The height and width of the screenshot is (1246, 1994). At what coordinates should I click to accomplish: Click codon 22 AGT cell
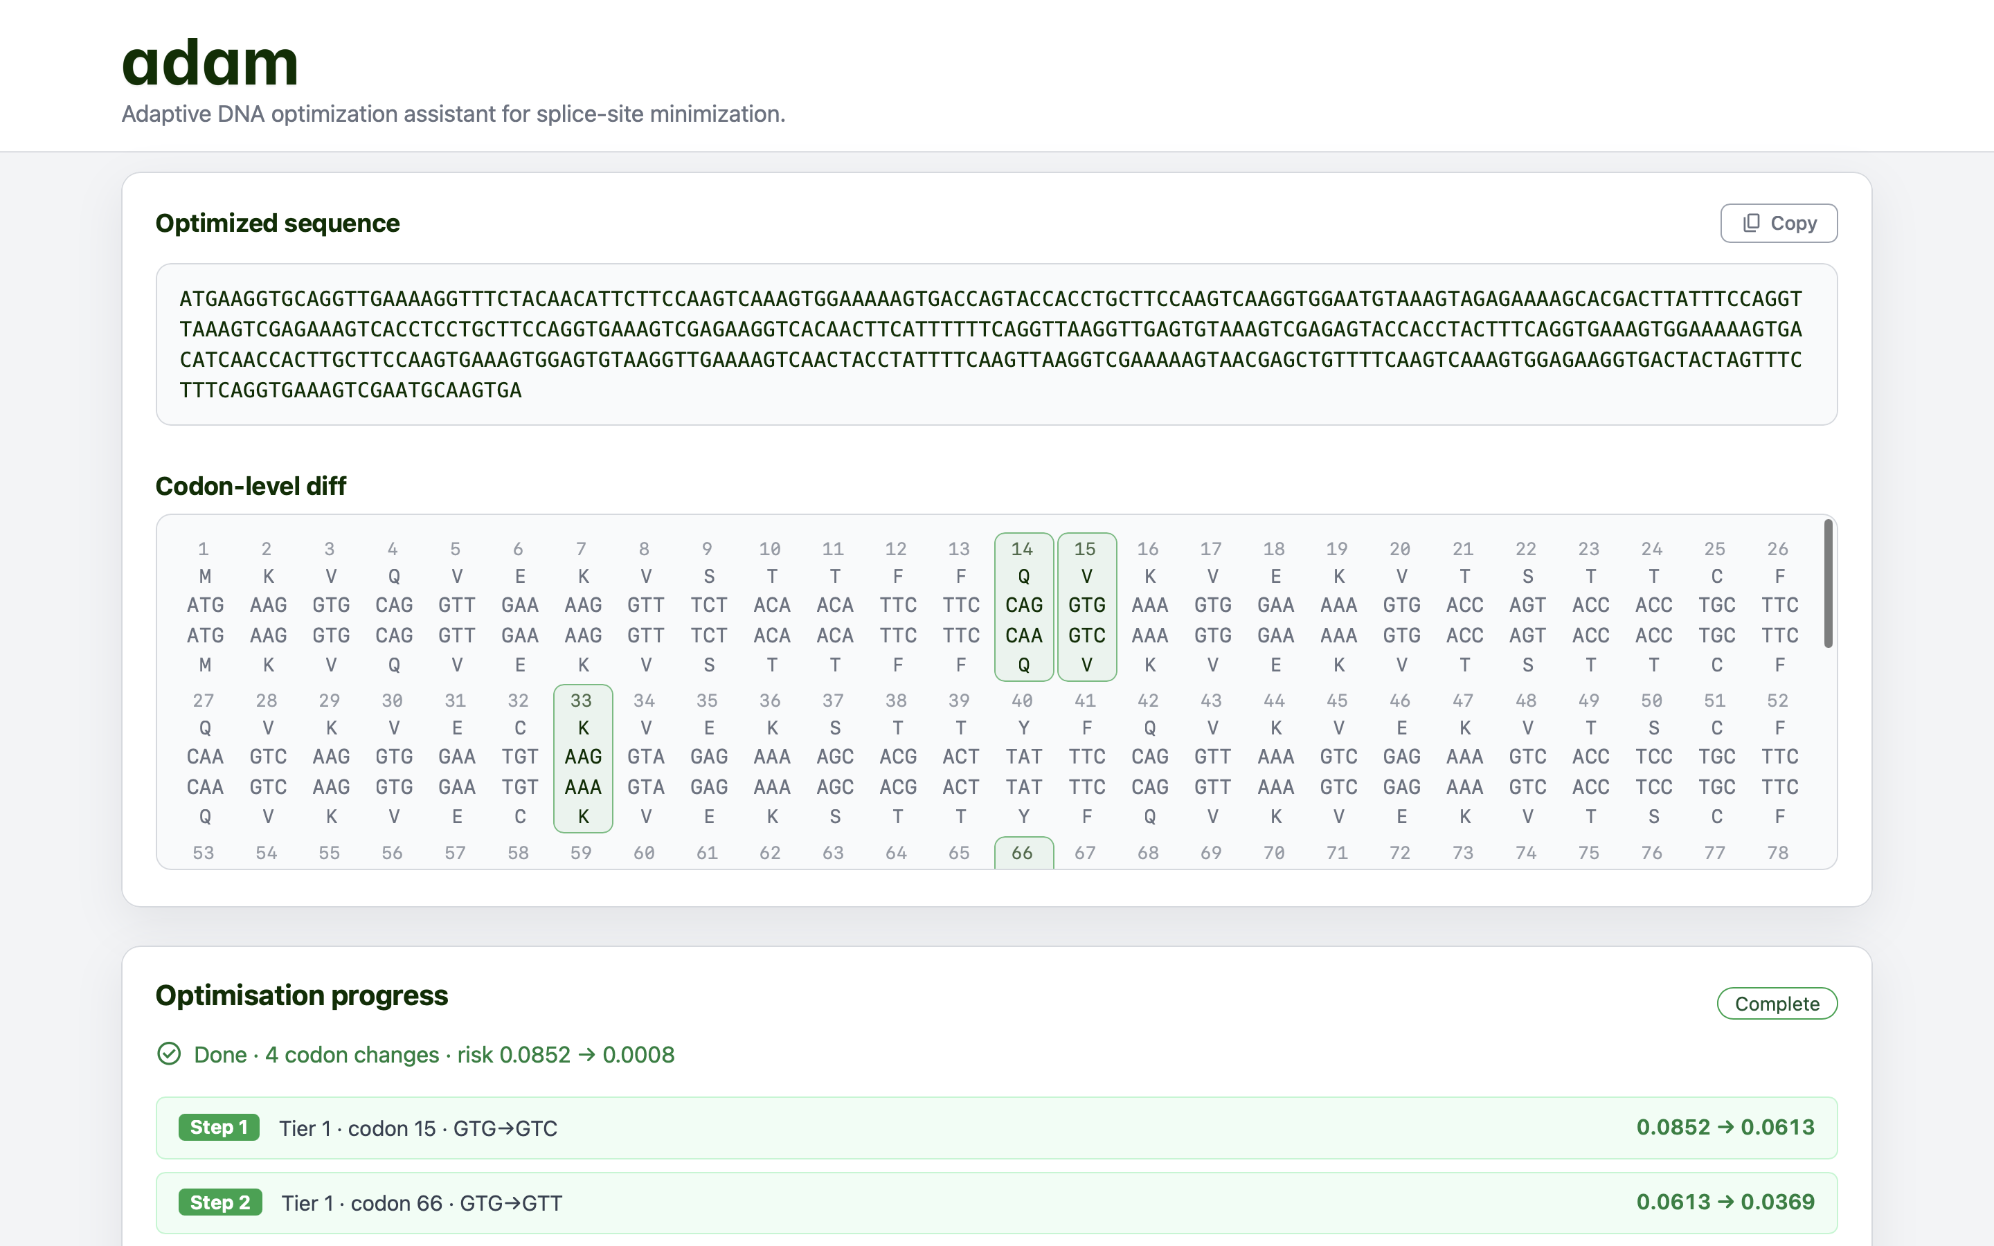pyautogui.click(x=1527, y=606)
